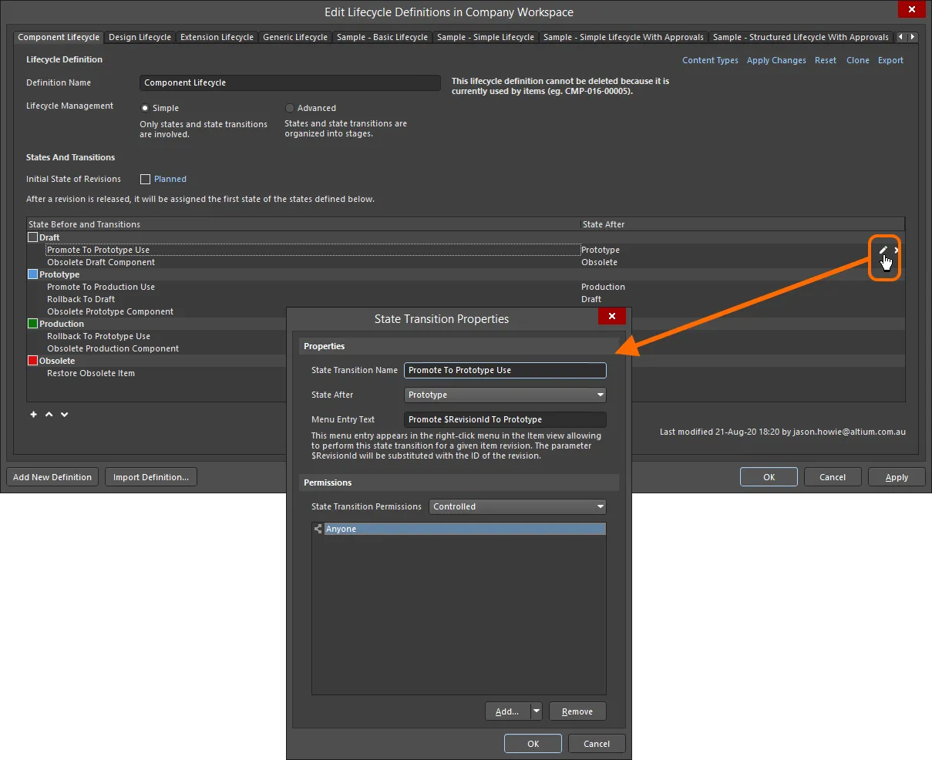Click the blue Prototype state color swatch

(32, 274)
